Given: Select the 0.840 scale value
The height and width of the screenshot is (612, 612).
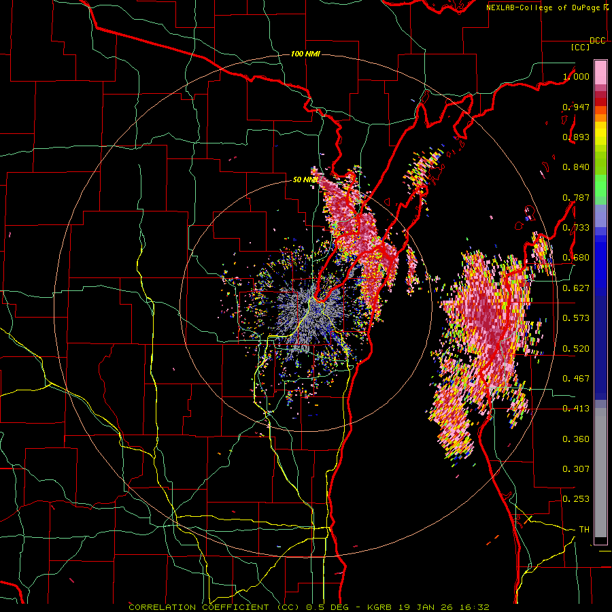Looking at the screenshot, I should pyautogui.click(x=576, y=167).
